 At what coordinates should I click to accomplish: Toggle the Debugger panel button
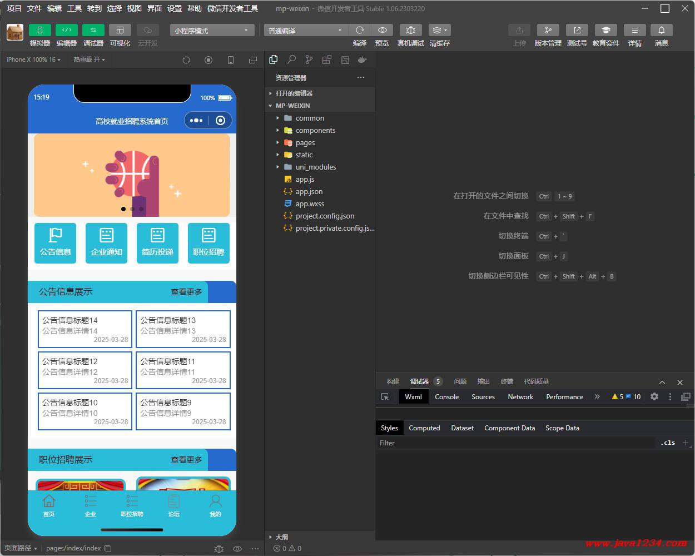tap(93, 30)
